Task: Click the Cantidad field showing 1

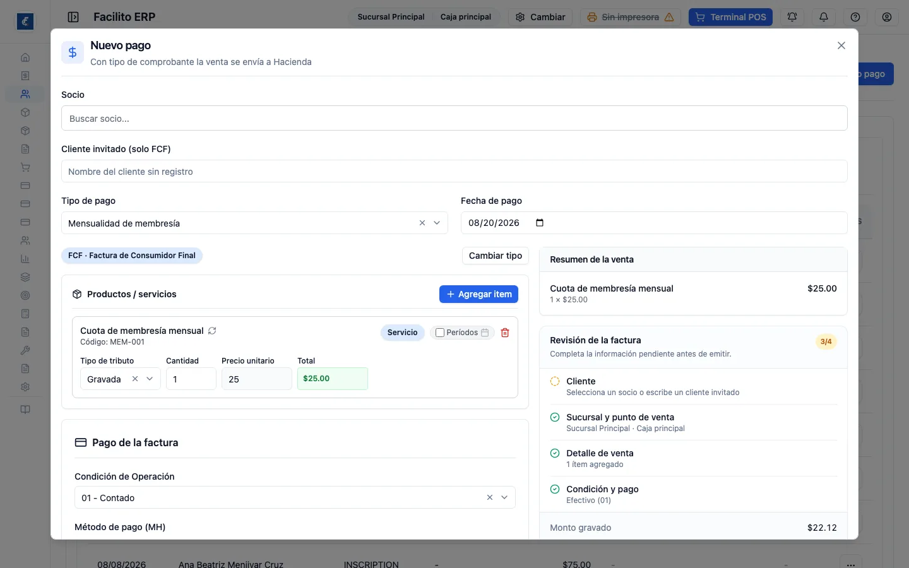Action: pos(191,379)
